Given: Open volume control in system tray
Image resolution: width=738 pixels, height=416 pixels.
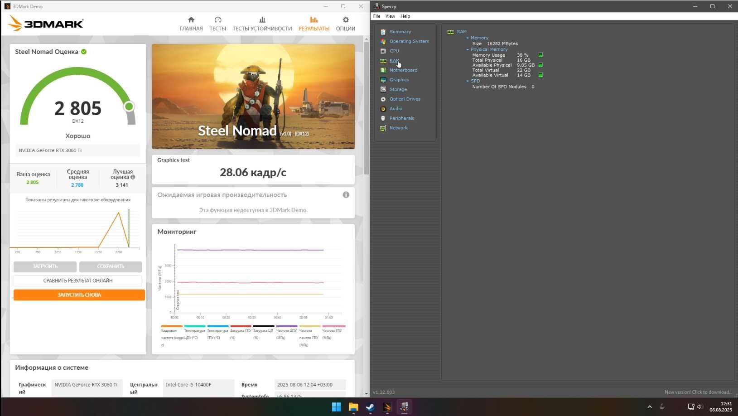Looking at the screenshot, I should point(699,407).
